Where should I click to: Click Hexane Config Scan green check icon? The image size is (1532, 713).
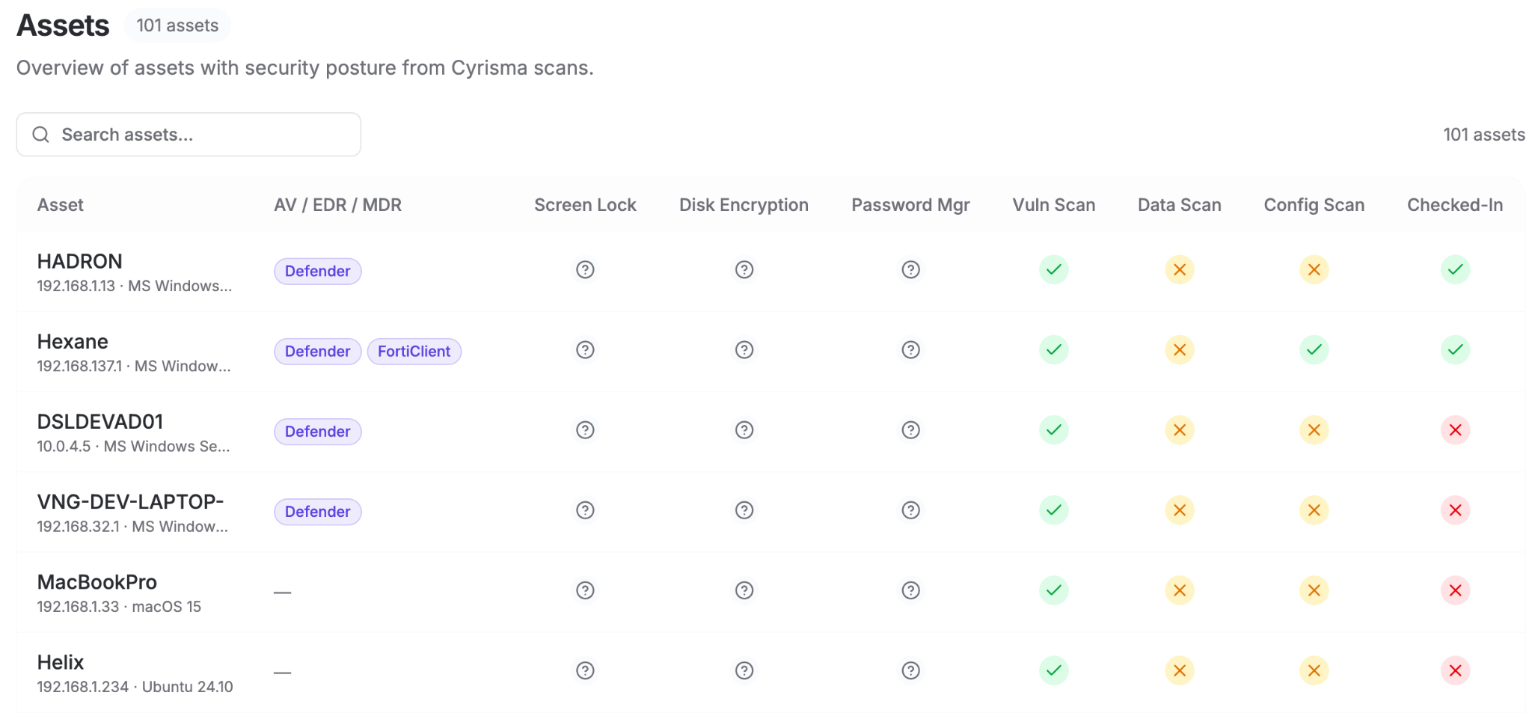click(1314, 349)
